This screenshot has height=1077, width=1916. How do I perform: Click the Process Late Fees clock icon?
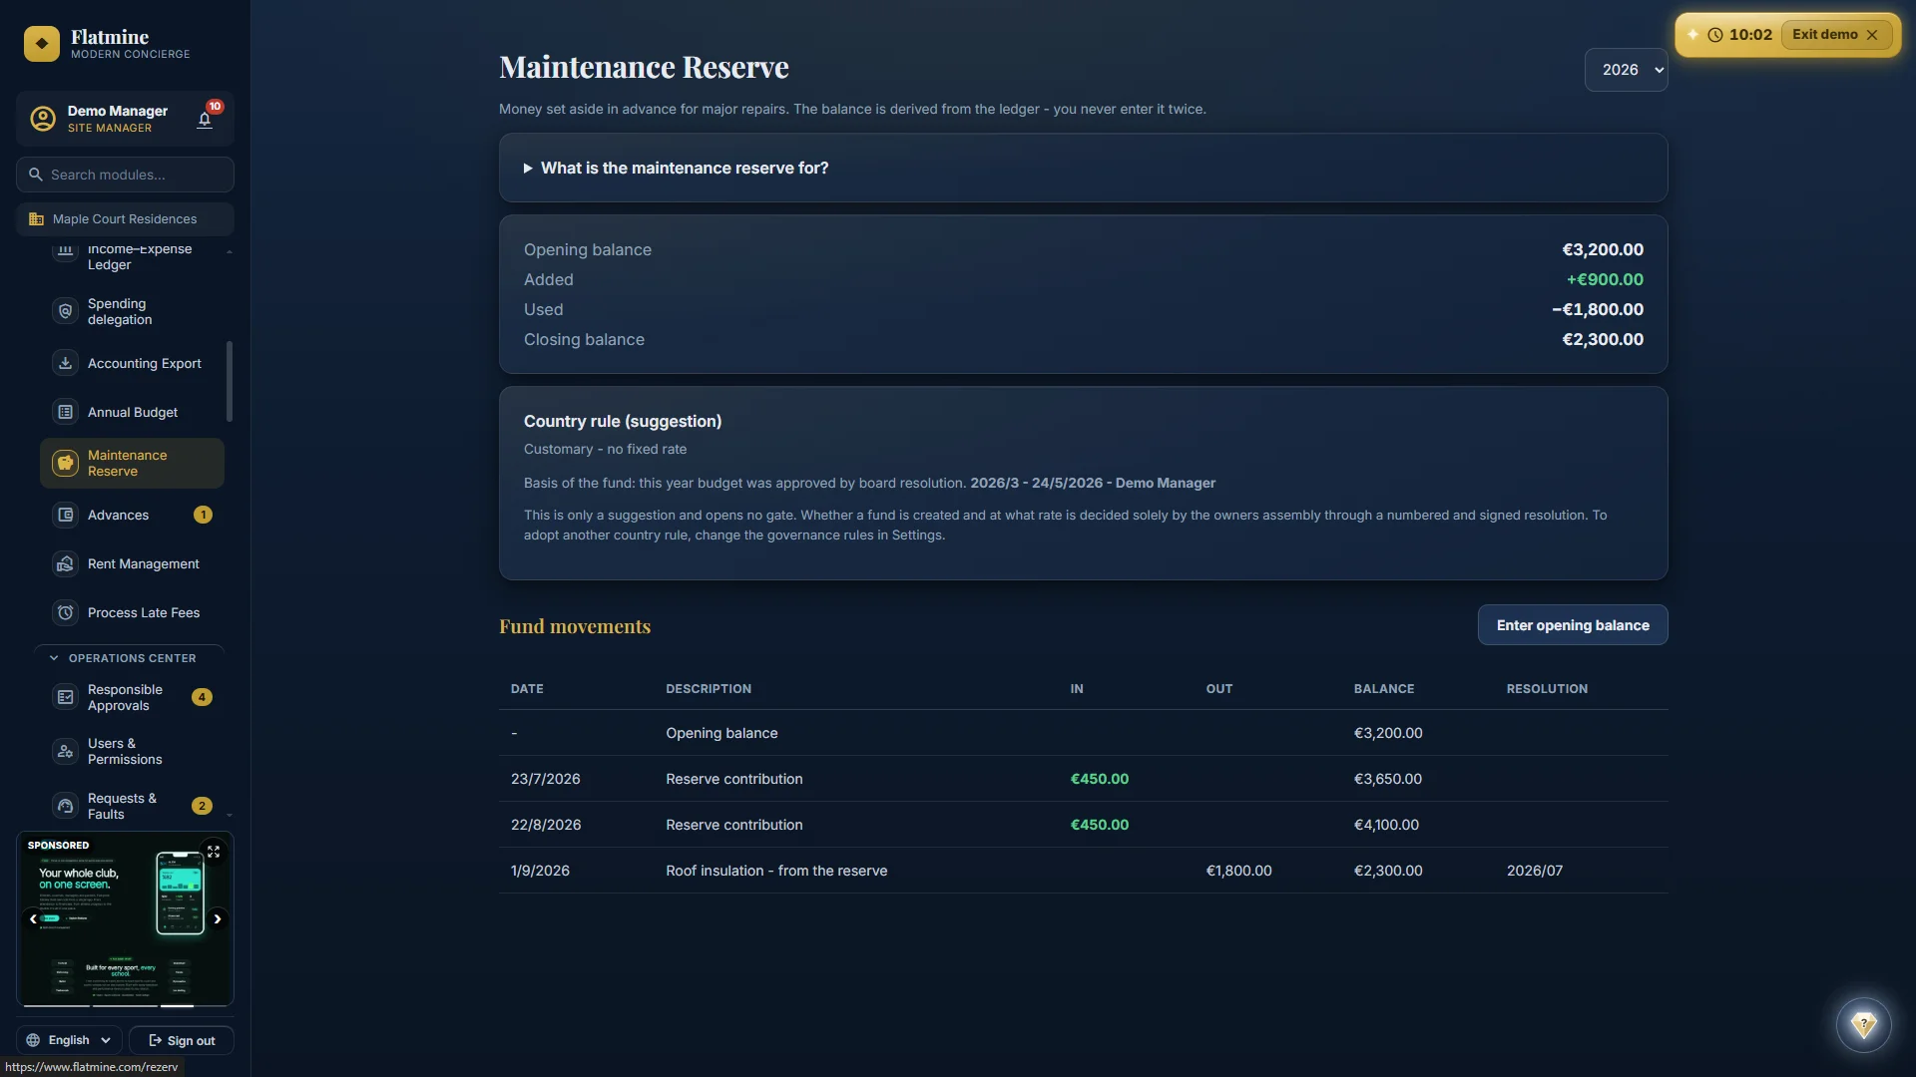[65, 612]
